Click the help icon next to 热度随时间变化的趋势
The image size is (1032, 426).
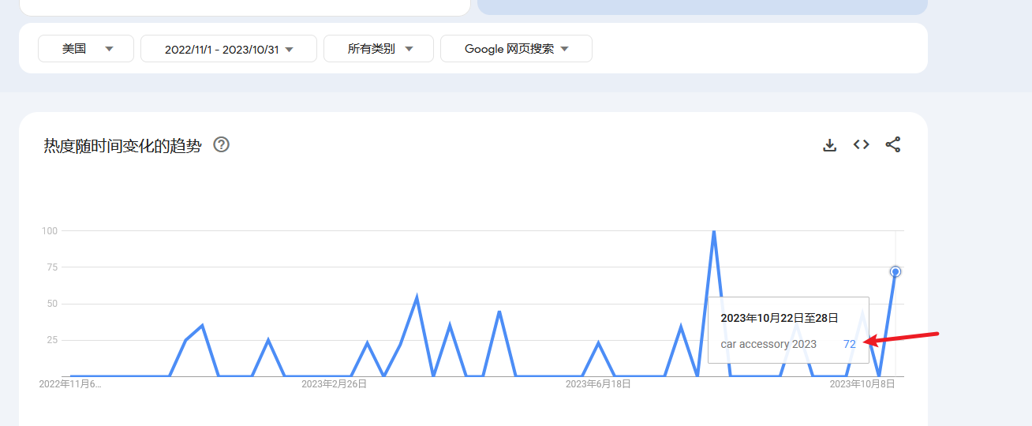click(222, 144)
